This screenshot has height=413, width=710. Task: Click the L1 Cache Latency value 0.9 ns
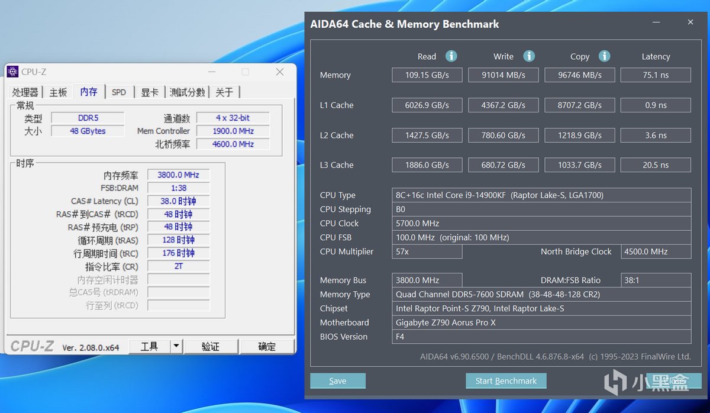point(656,105)
